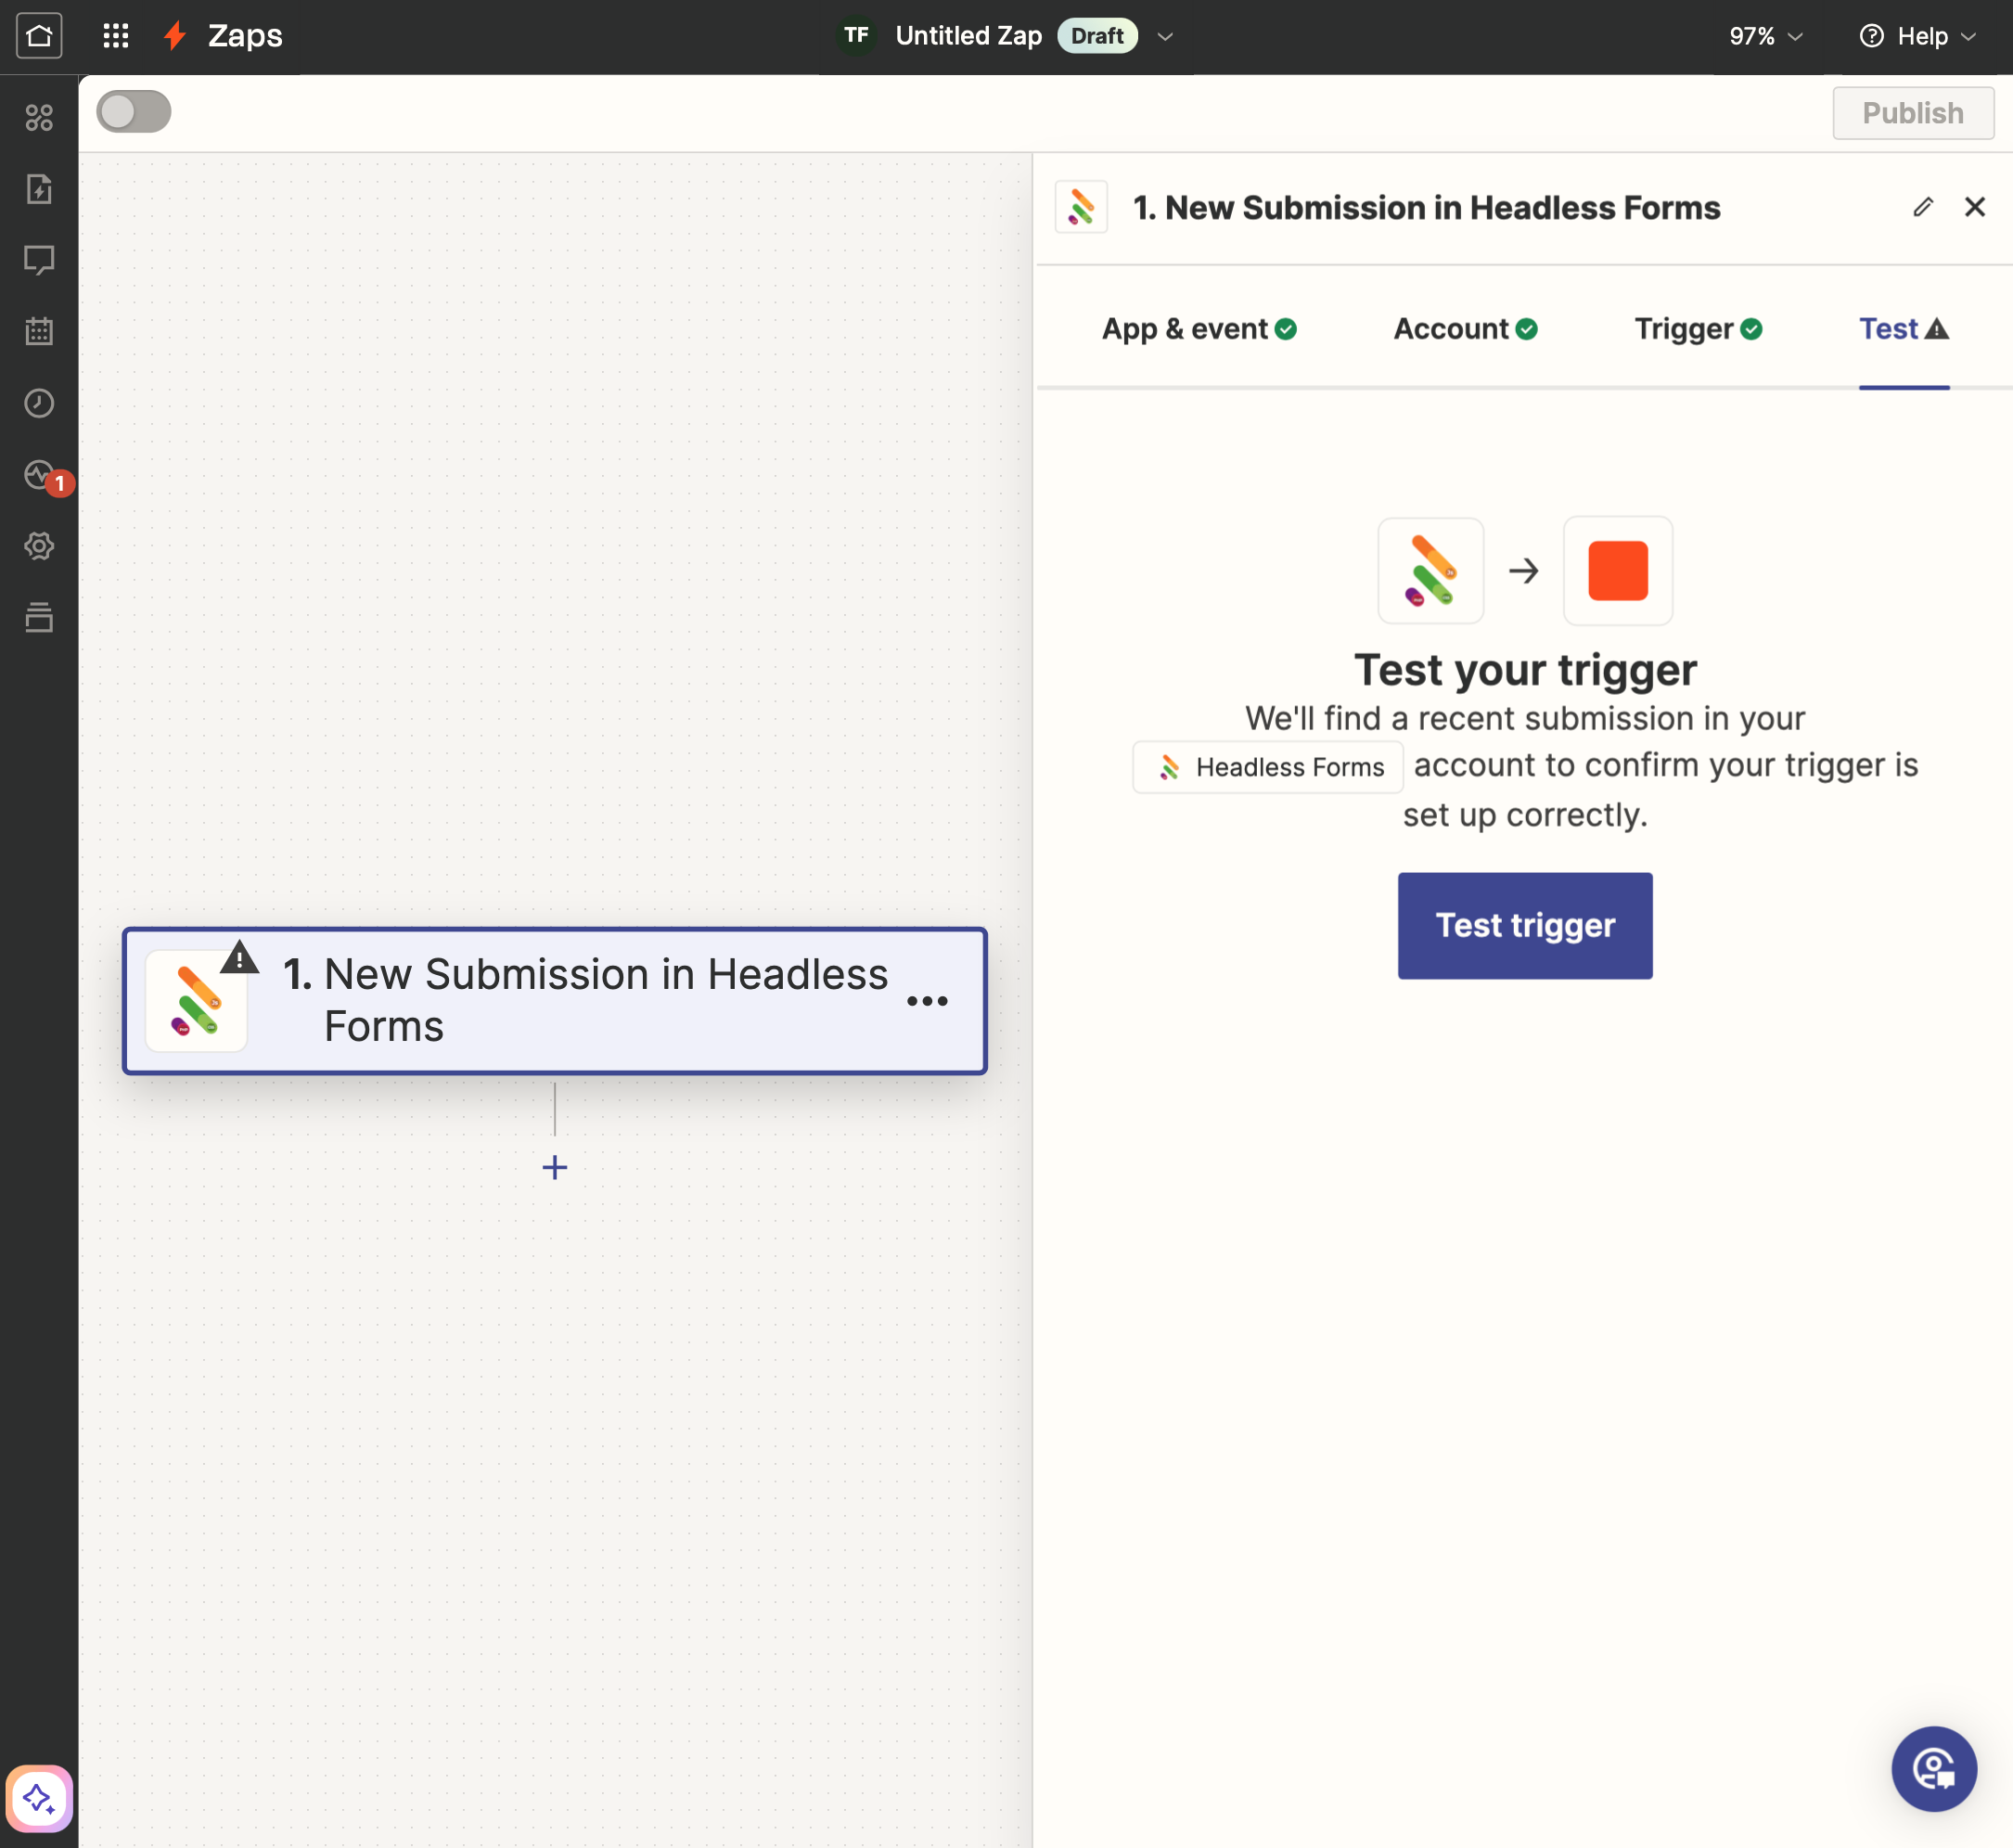Click the TF user avatar
The image size is (2013, 1848).
[x=856, y=36]
